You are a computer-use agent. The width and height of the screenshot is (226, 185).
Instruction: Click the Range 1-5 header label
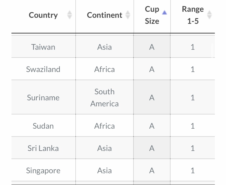point(193,15)
